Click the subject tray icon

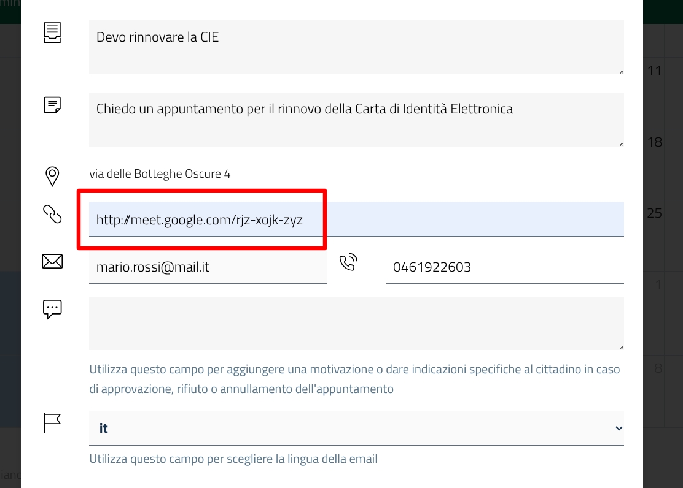(x=52, y=32)
